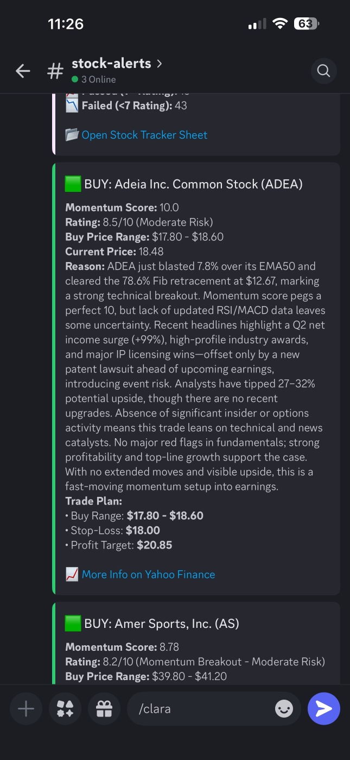Tap the BUY Amer Sports embed title
Viewport: 350px width, 760px height.
coord(152,624)
